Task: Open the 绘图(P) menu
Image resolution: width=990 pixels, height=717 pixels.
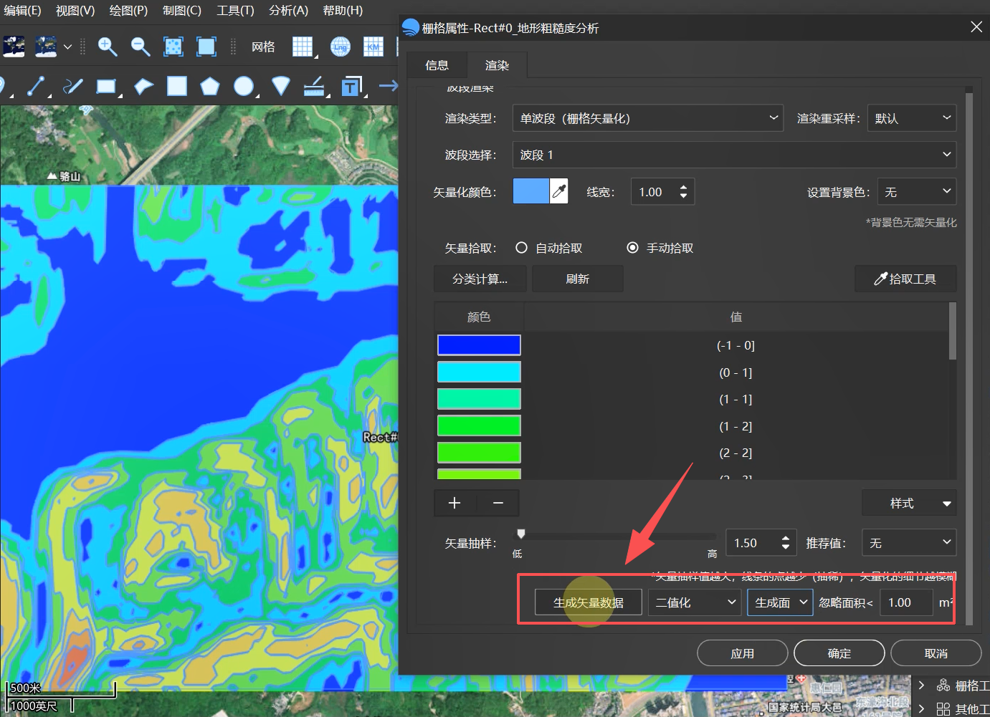Action: 128,11
